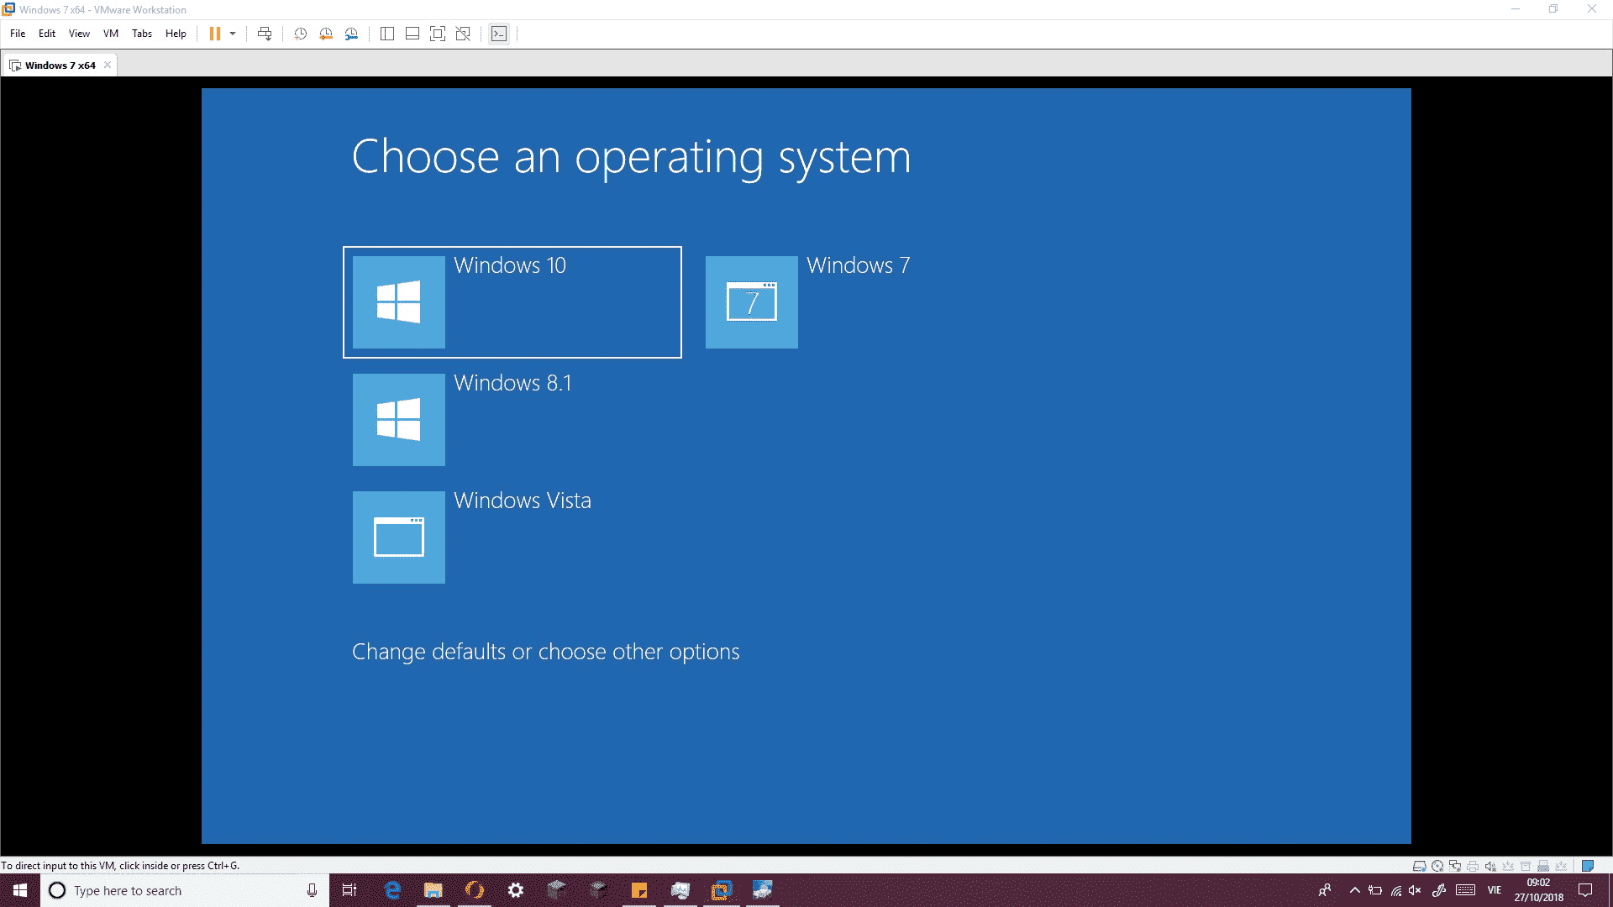Click the VMware message log note icon
The image size is (1613, 907).
[1588, 866]
